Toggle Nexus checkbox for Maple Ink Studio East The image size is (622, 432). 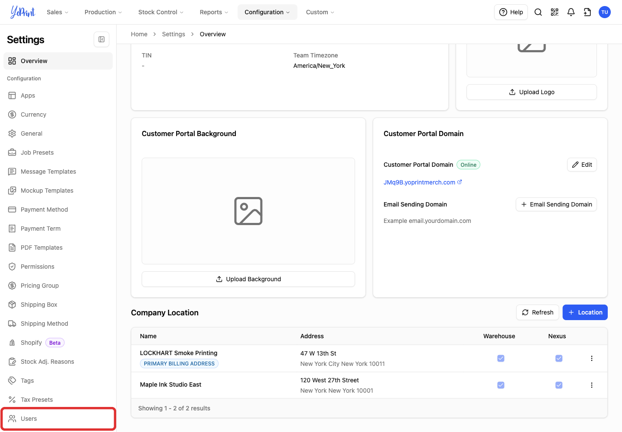coord(559,385)
